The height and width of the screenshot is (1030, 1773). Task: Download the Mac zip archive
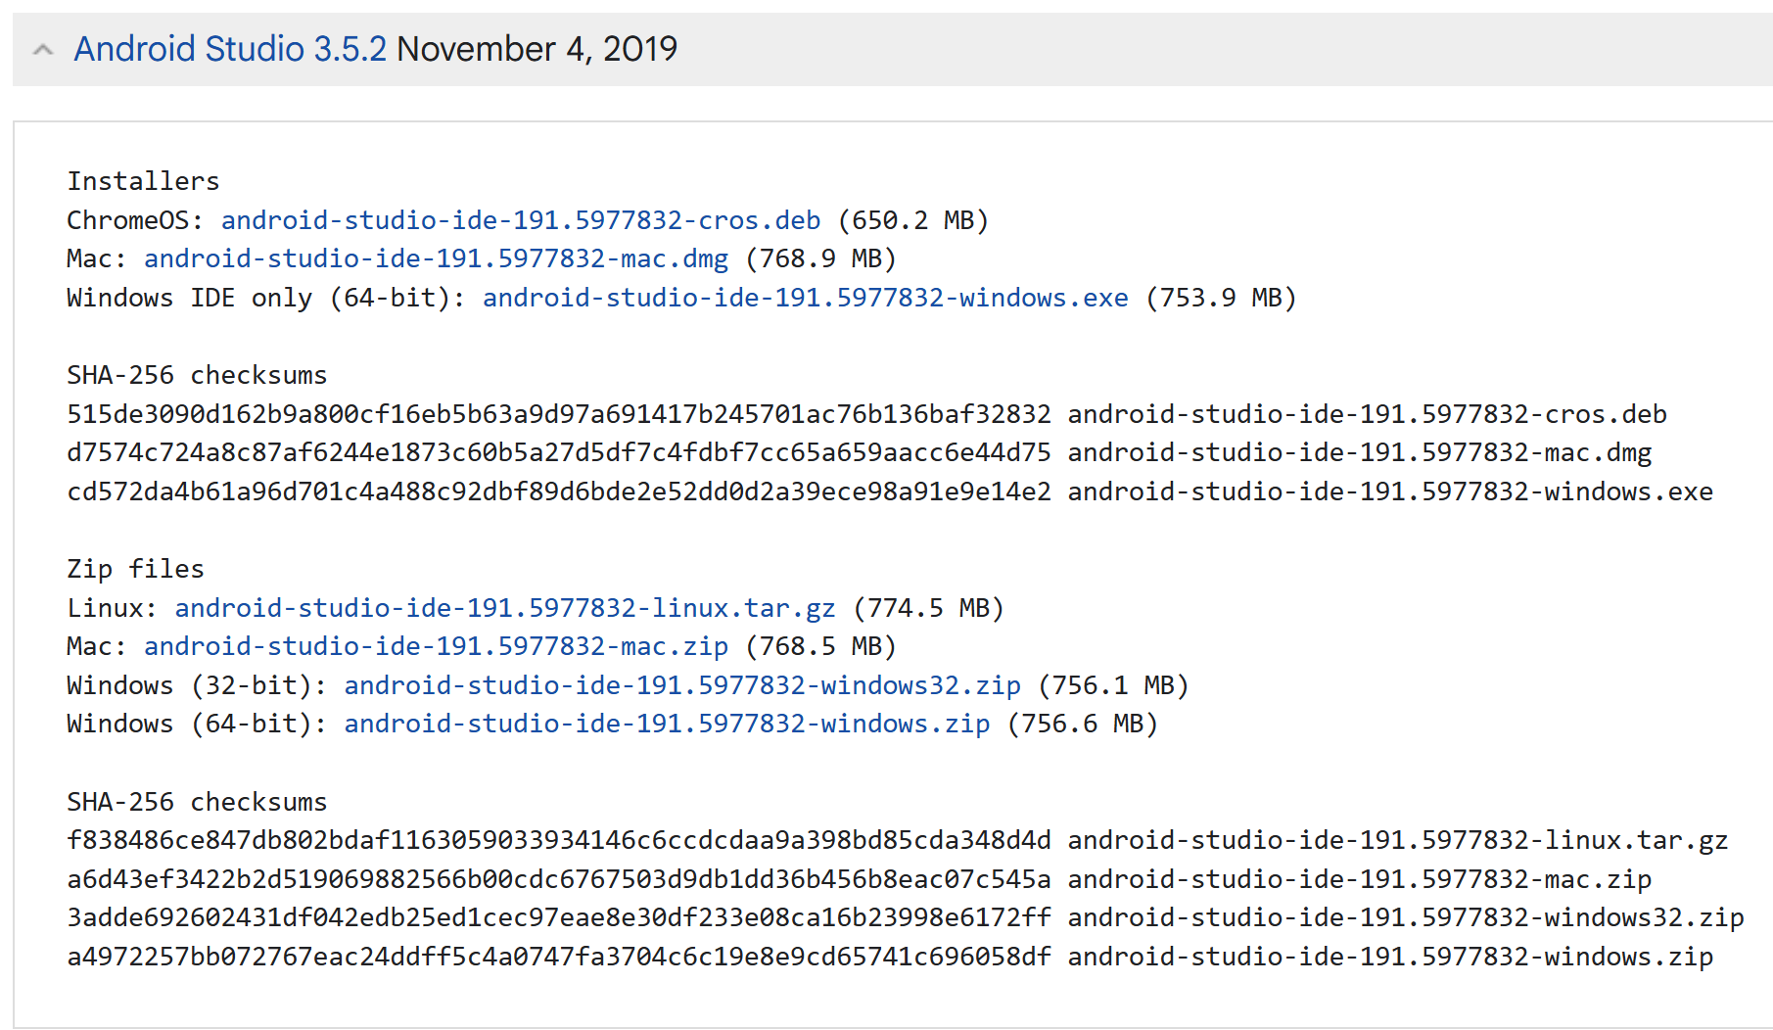tap(435, 646)
